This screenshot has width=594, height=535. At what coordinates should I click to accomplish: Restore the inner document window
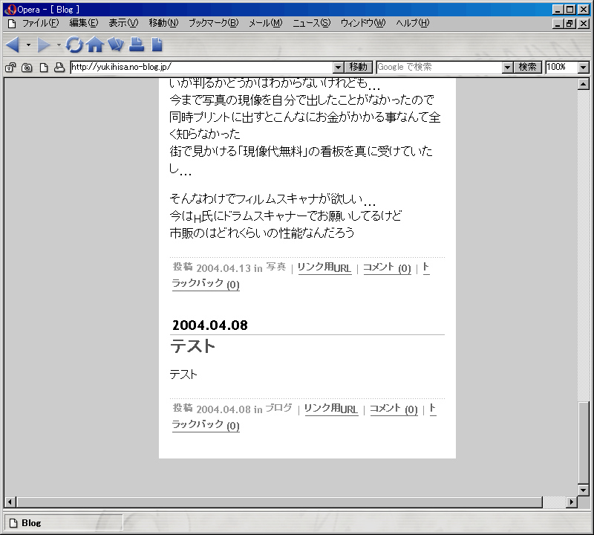[569, 24]
